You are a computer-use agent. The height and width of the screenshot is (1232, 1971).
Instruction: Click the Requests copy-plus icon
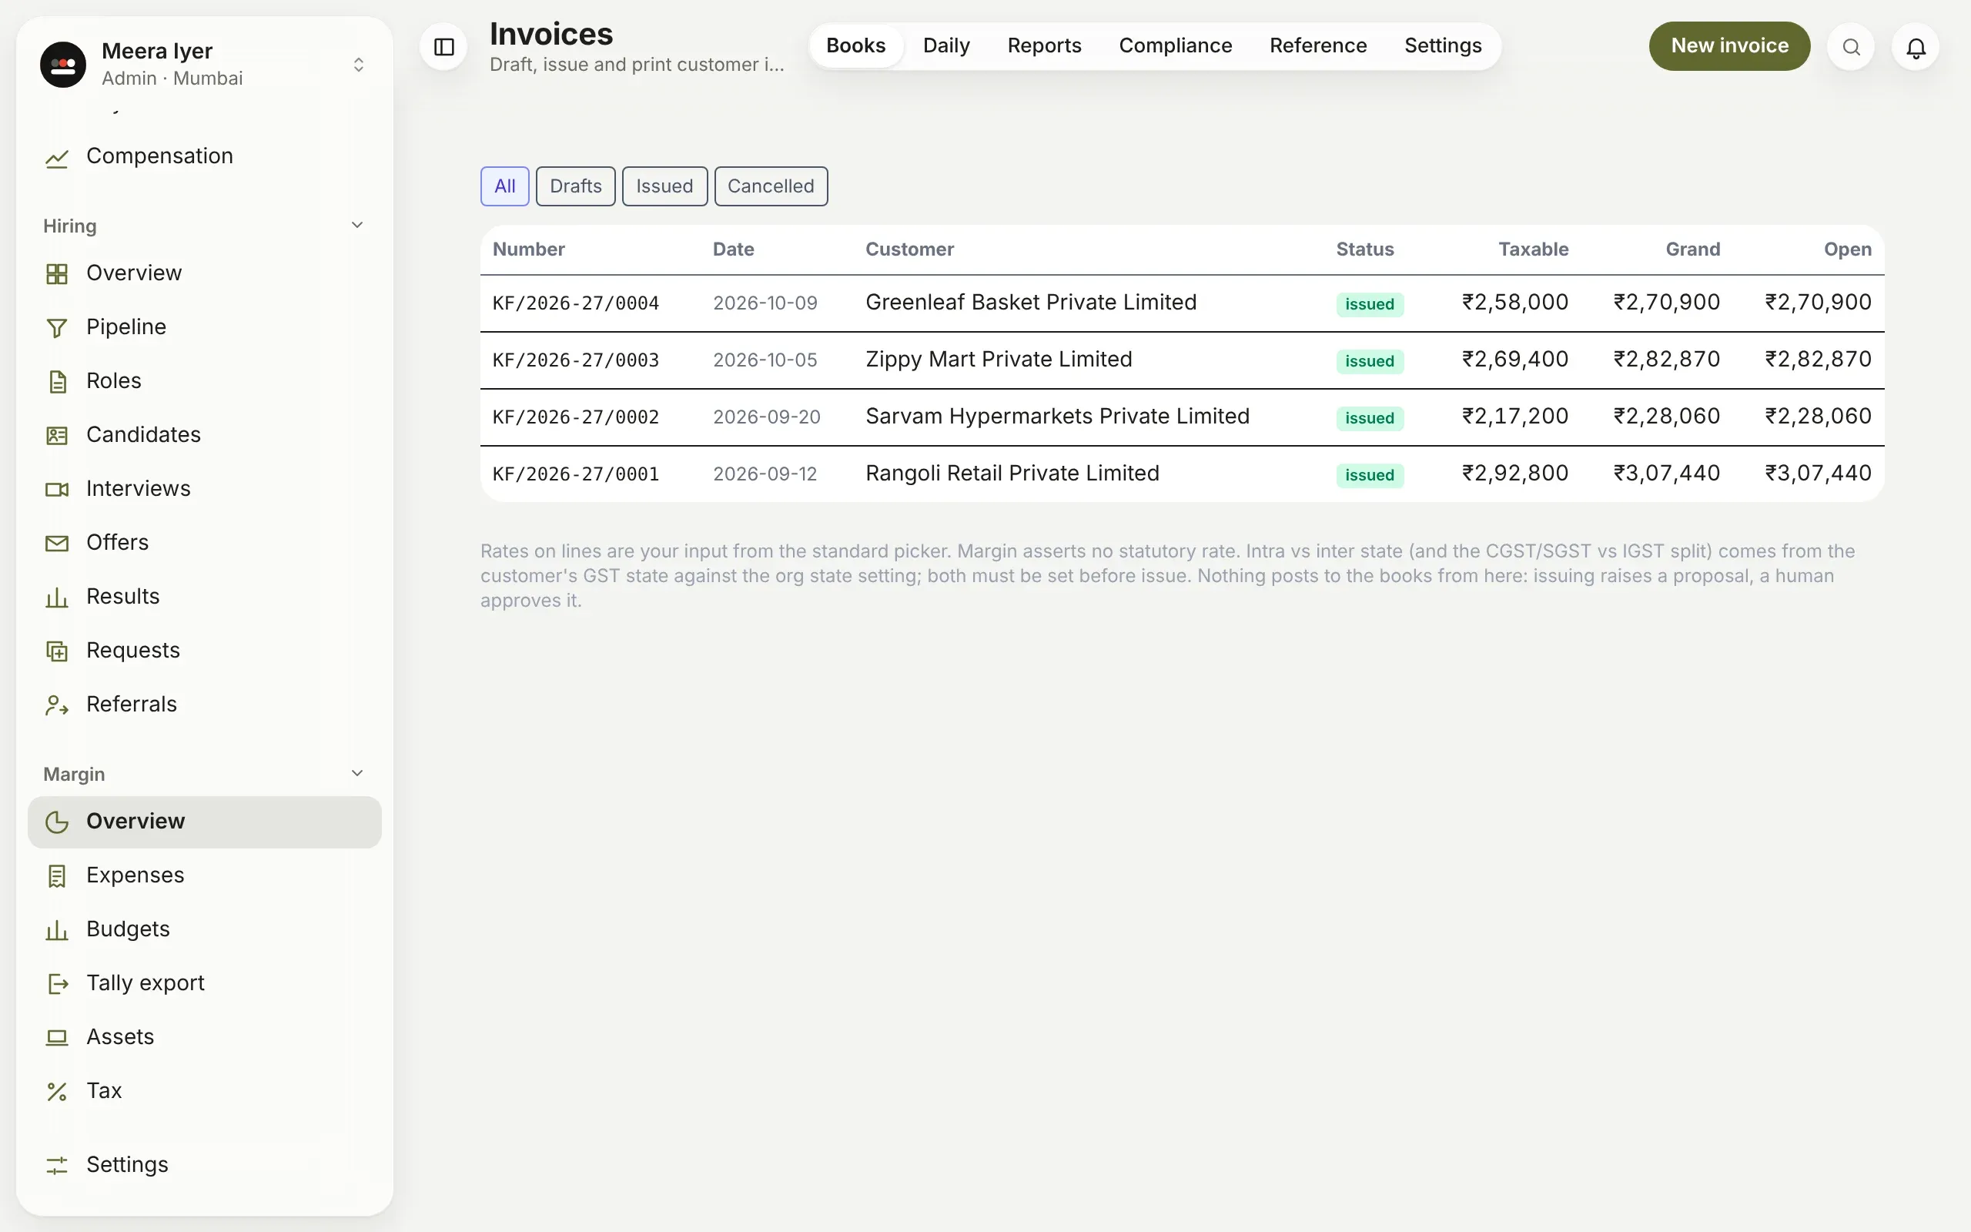coord(57,651)
